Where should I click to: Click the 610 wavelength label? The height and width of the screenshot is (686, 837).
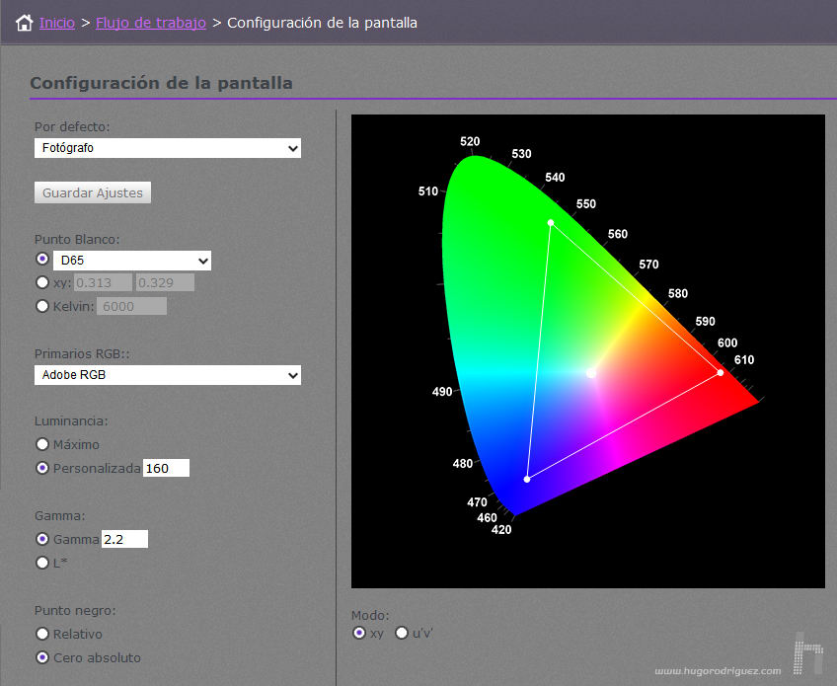pyautogui.click(x=744, y=360)
